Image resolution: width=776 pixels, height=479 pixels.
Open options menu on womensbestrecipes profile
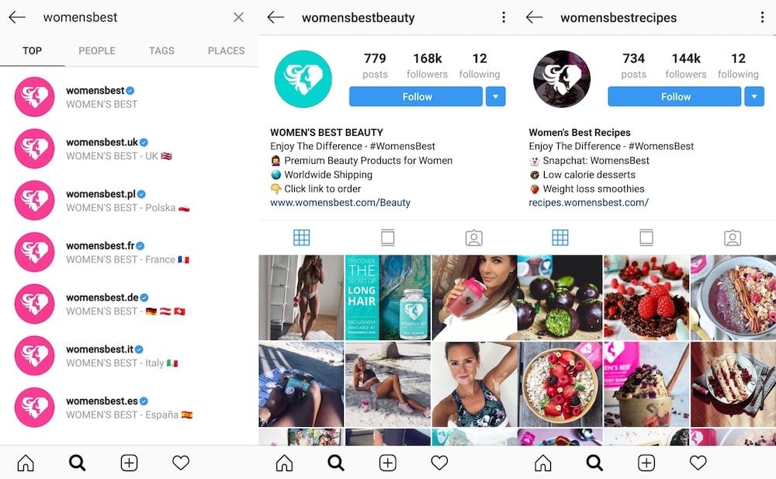pos(762,17)
